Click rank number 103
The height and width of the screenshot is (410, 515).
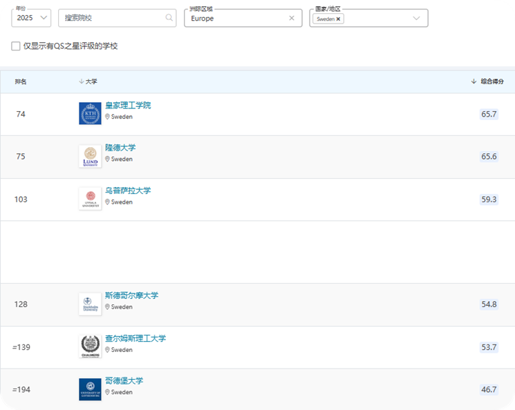(x=21, y=199)
